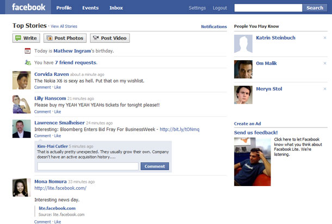332x224 pixels.
Task: Click the friend requests people icon
Action: click(x=28, y=62)
